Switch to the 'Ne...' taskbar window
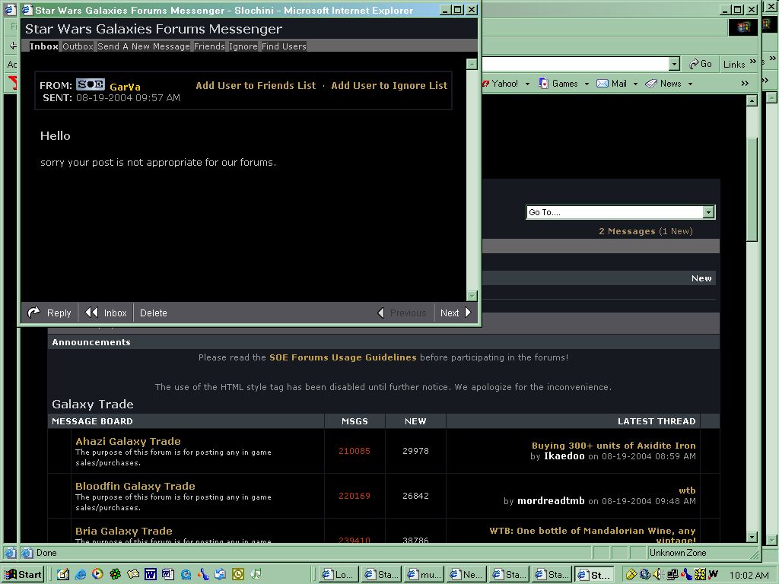Screen dimensions: 779x584 pyautogui.click(x=466, y=575)
